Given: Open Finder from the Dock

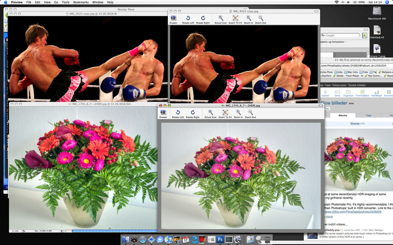Looking at the screenshot, I should pos(126,239).
